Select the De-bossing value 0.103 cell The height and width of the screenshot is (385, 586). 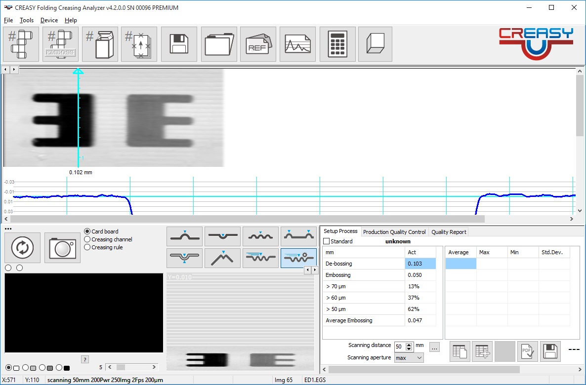pyautogui.click(x=420, y=264)
